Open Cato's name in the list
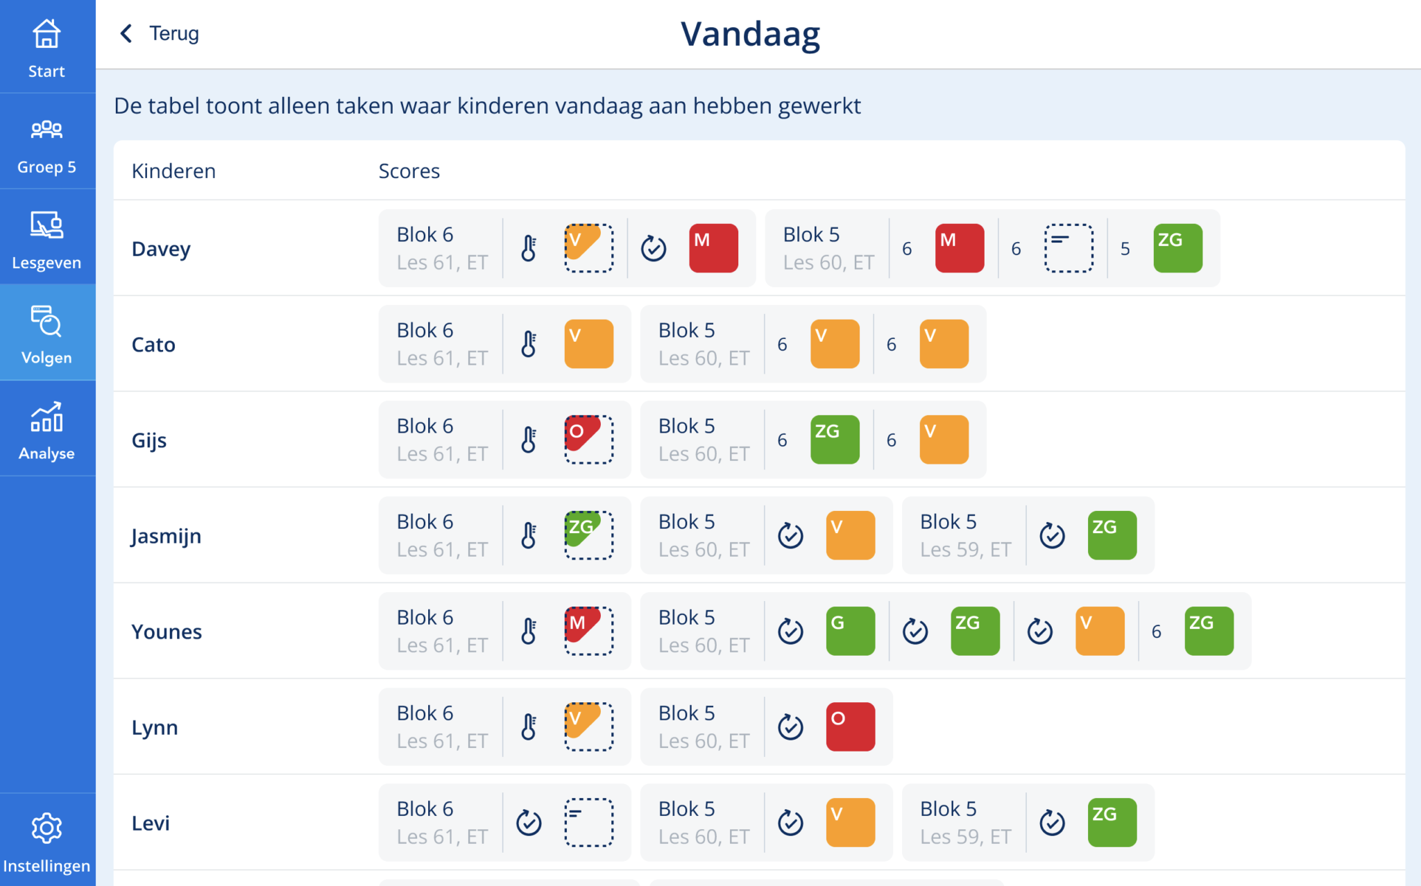This screenshot has width=1421, height=886. pyautogui.click(x=153, y=345)
